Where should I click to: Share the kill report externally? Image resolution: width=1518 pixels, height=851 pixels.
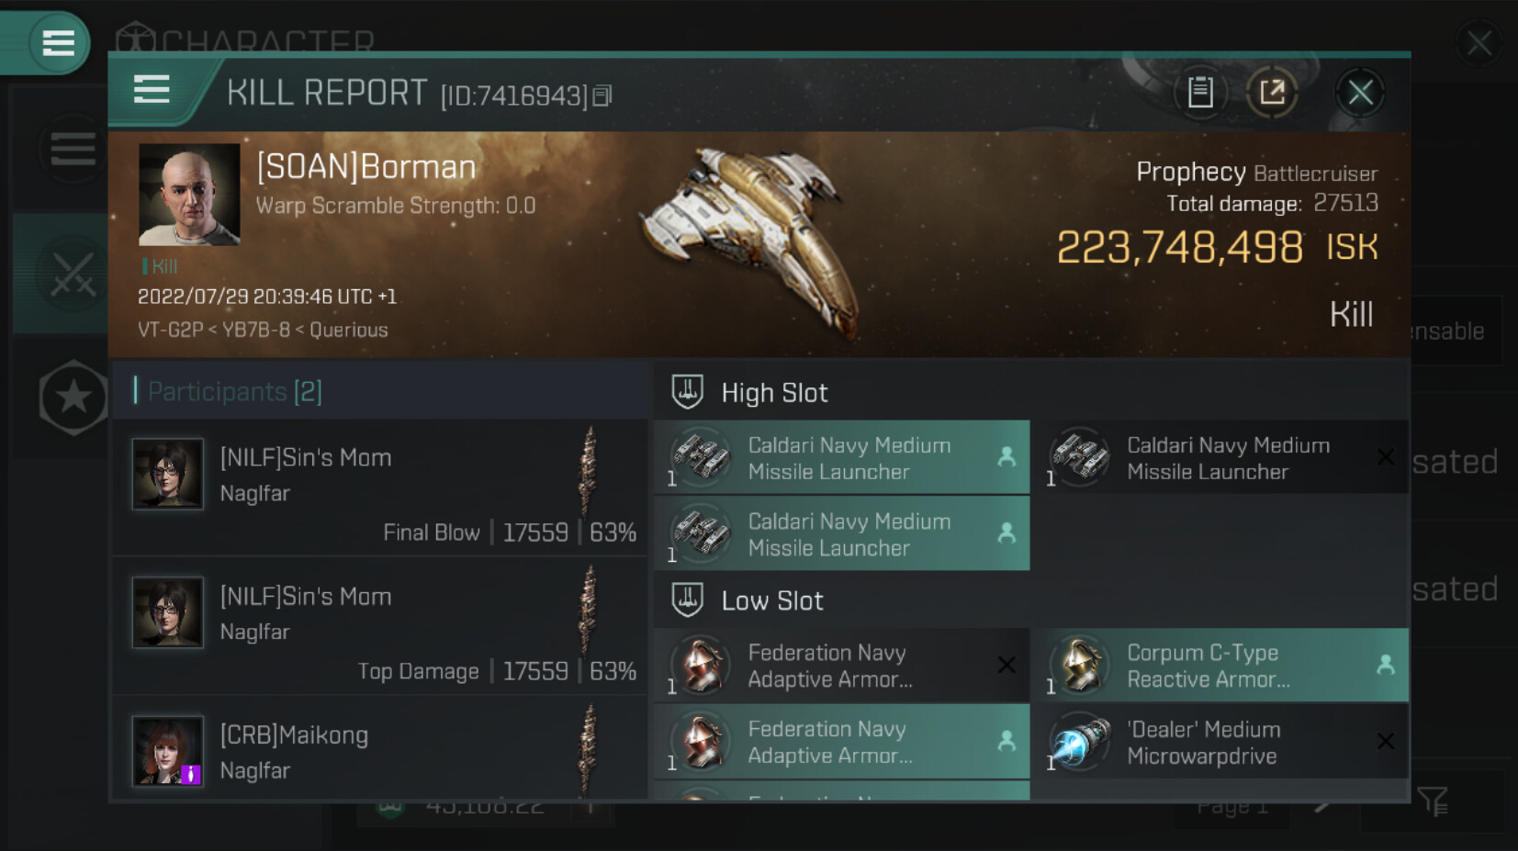click(x=1272, y=92)
